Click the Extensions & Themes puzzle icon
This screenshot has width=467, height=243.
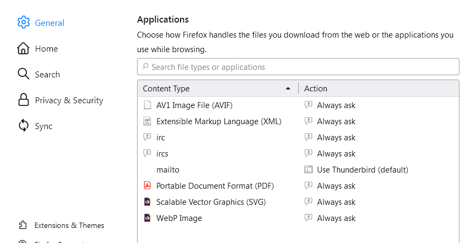(x=23, y=225)
